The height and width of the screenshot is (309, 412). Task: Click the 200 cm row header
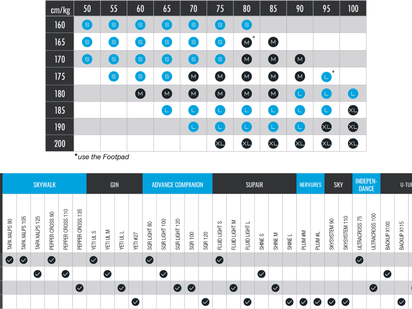[x=60, y=144]
